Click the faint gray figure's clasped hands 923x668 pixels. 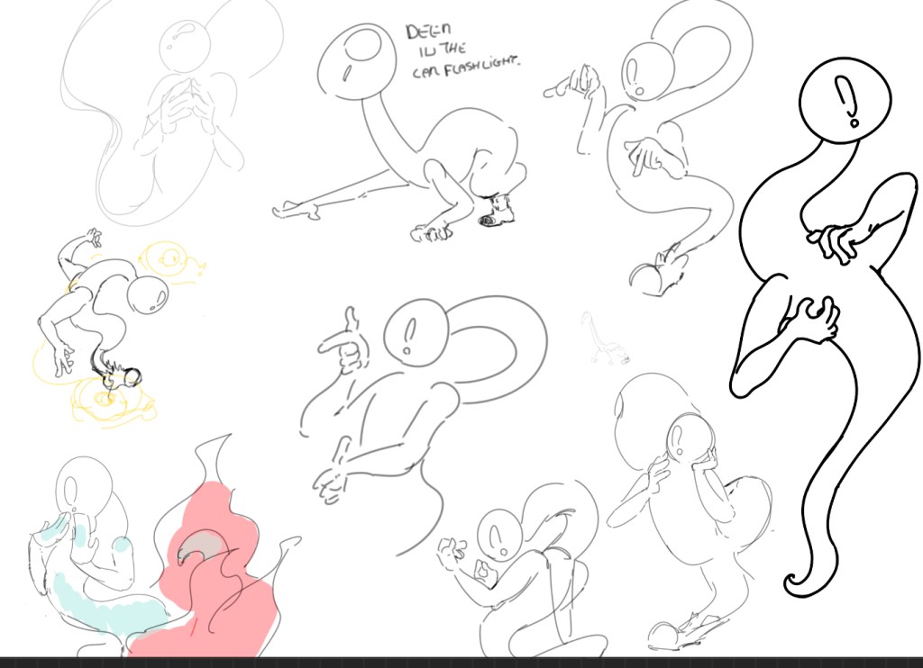pos(187,102)
